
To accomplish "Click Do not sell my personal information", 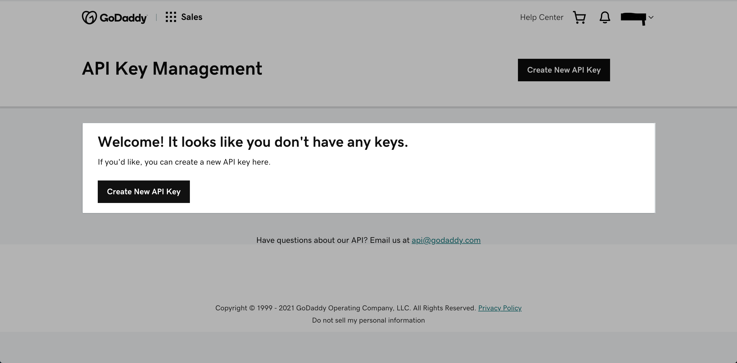I will (368, 320).
